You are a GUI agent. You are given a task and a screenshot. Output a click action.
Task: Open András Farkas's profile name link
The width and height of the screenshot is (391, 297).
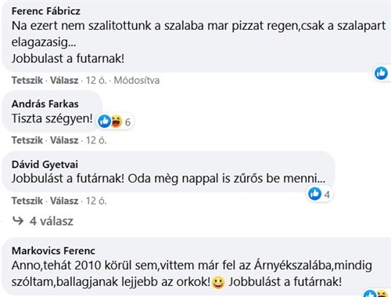(x=45, y=104)
